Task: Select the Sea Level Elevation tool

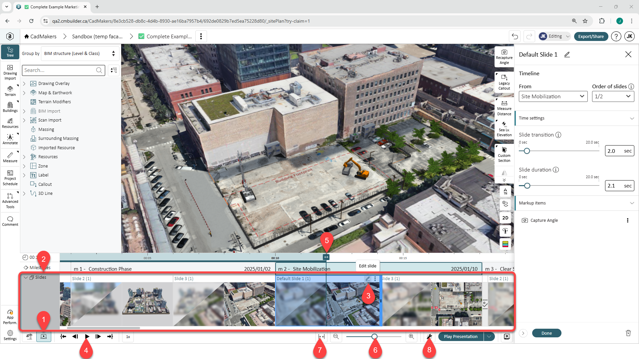Action: pos(504,129)
